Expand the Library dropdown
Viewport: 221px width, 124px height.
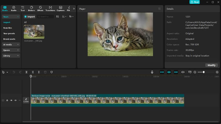[11, 56]
